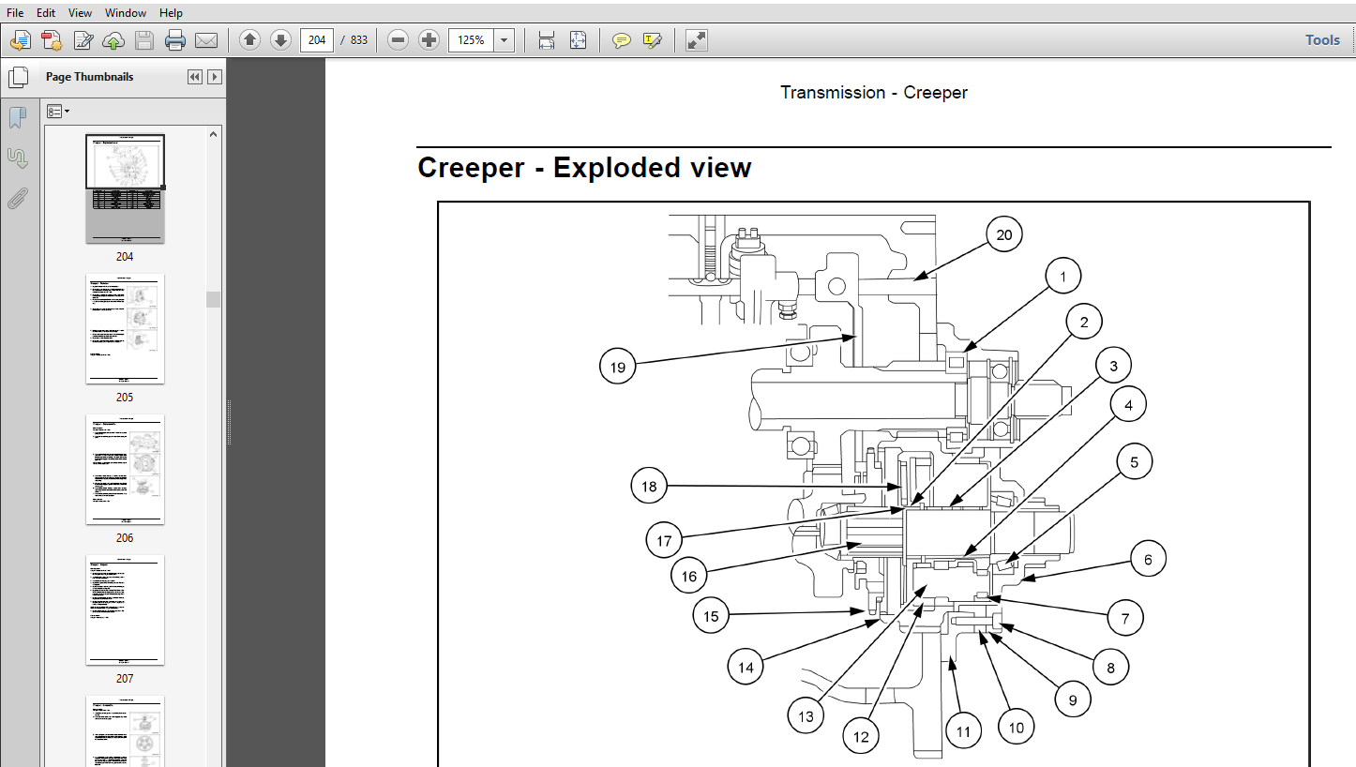
Task: Click the Send by email envelope icon
Action: click(x=206, y=40)
